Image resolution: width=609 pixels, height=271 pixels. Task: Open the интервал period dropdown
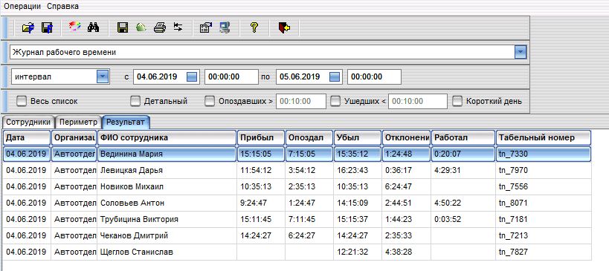pyautogui.click(x=102, y=76)
